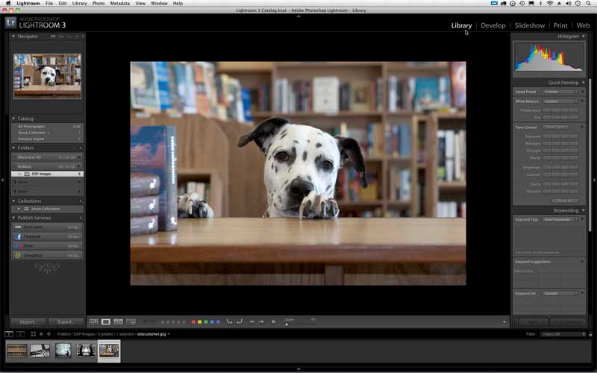The width and height of the screenshot is (597, 373).
Task: Start impromptu slideshow play button
Action: 274,322
